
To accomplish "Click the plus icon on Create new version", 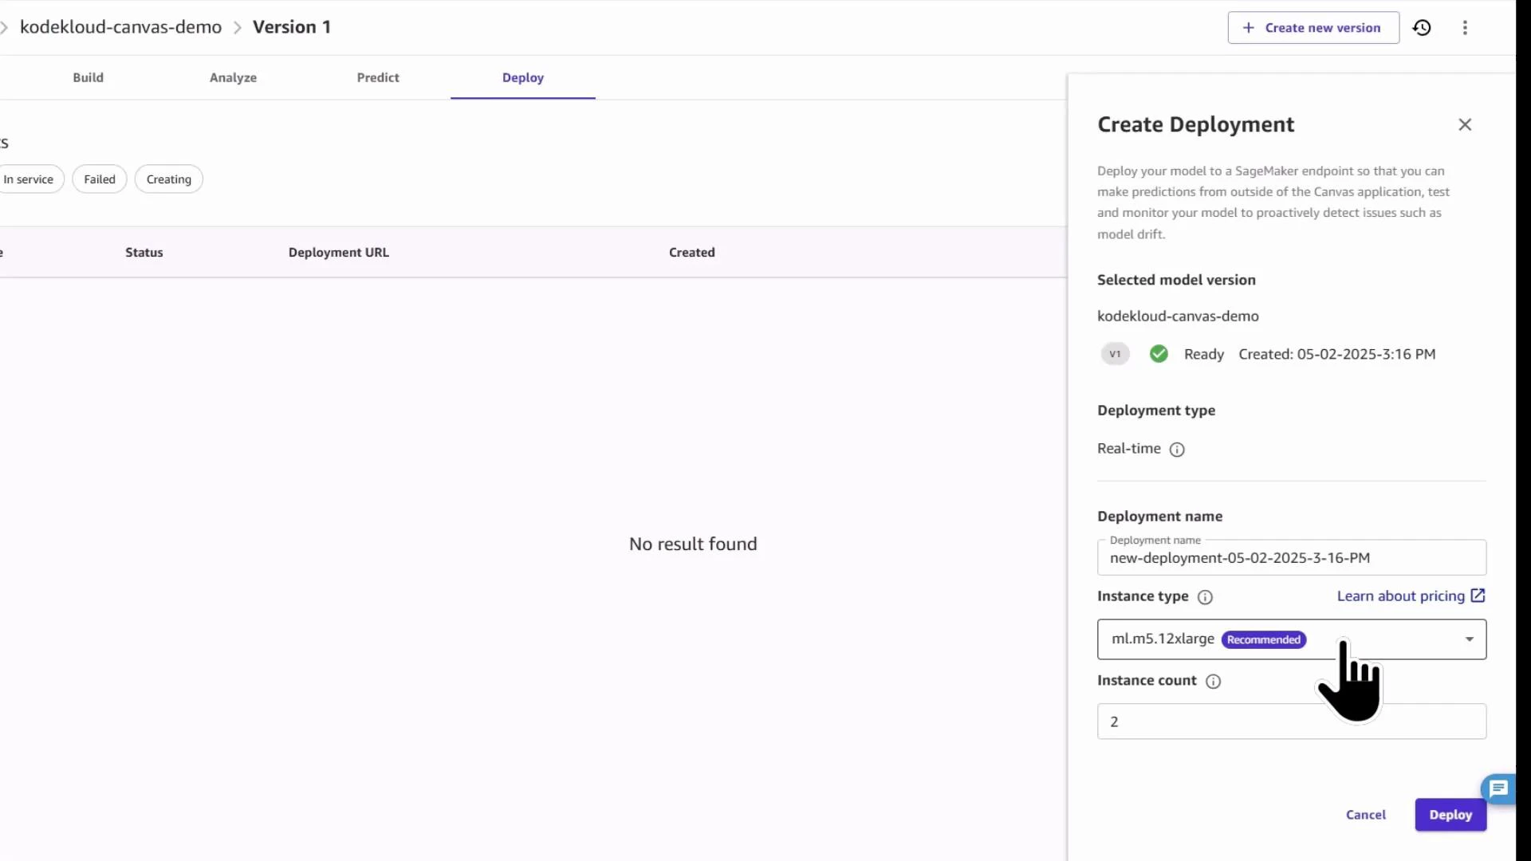I will (x=1248, y=27).
